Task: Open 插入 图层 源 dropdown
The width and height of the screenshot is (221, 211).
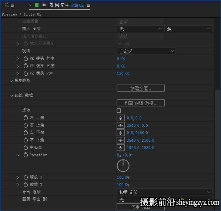Action: 188,29
